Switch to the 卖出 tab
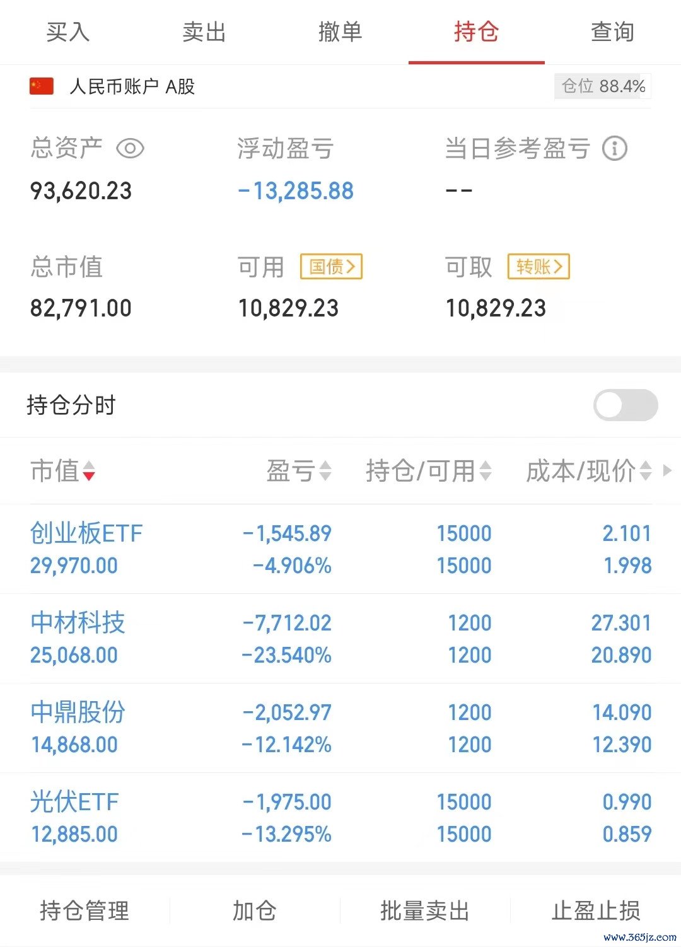This screenshot has width=681, height=947. click(x=204, y=32)
